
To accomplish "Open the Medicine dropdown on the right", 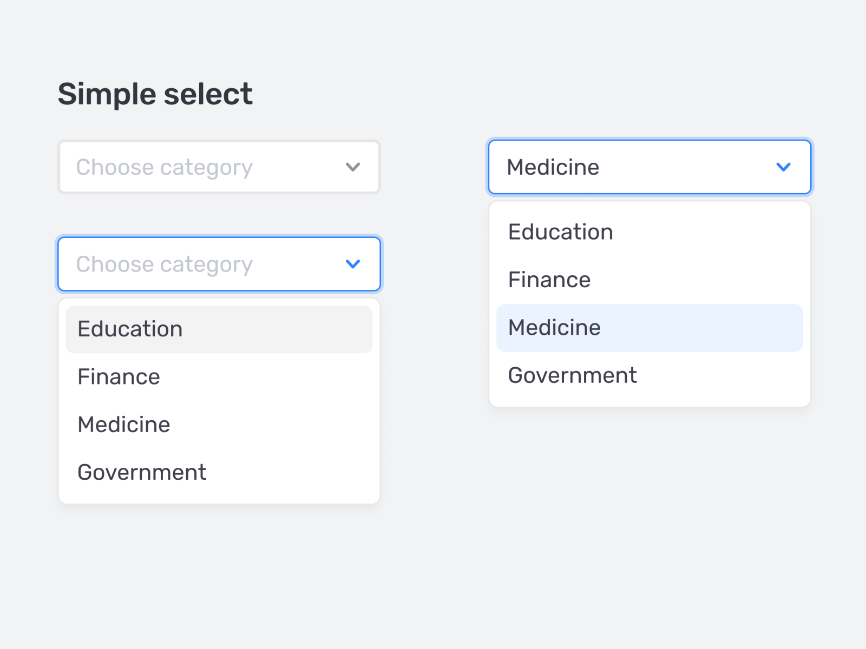I will [649, 167].
